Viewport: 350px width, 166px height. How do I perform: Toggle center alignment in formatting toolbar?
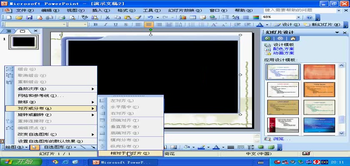[x=149, y=24]
